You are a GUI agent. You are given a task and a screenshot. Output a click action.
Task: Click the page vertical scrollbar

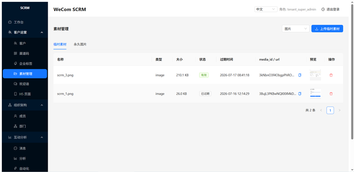352,71
